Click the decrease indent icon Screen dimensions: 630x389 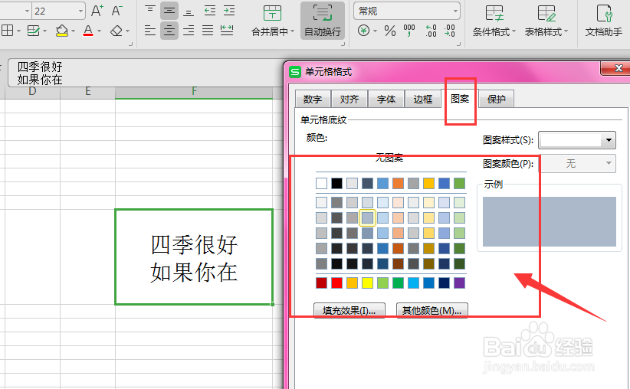tap(210, 11)
